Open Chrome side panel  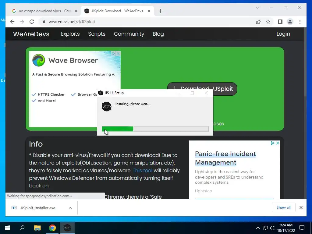point(280,22)
